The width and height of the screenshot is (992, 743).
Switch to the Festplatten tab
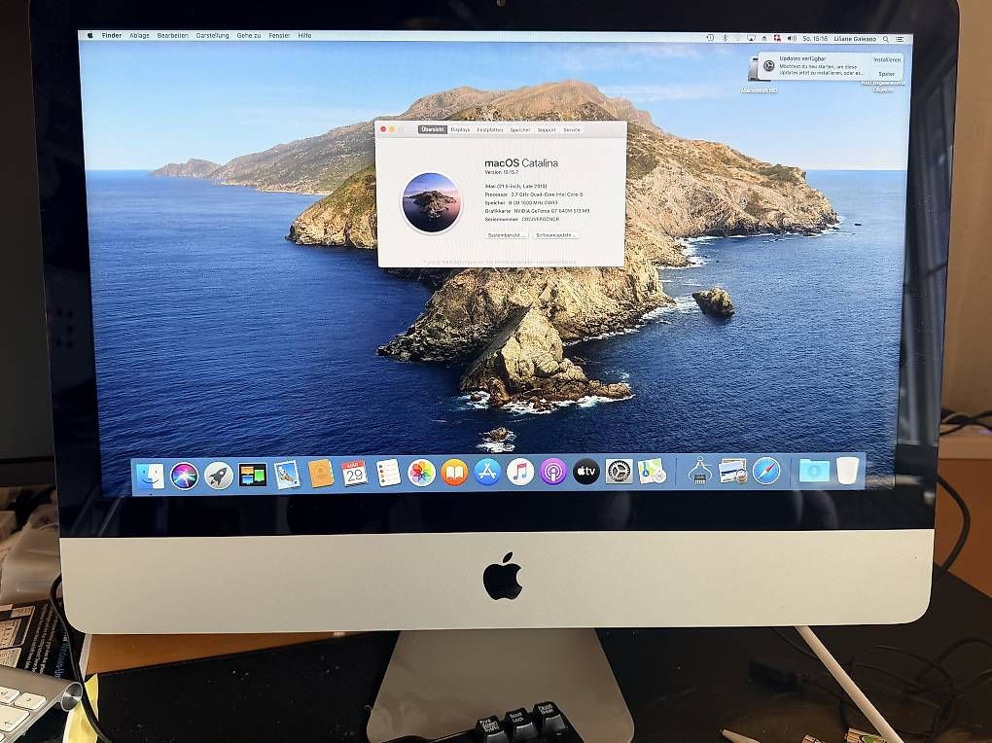pyautogui.click(x=489, y=129)
